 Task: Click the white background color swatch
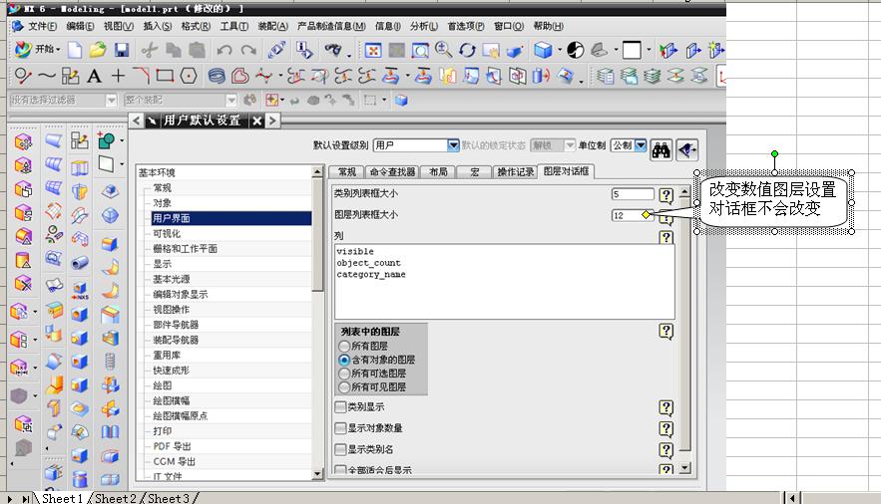click(632, 51)
